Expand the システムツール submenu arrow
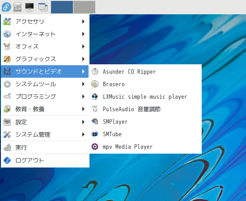 83,84
